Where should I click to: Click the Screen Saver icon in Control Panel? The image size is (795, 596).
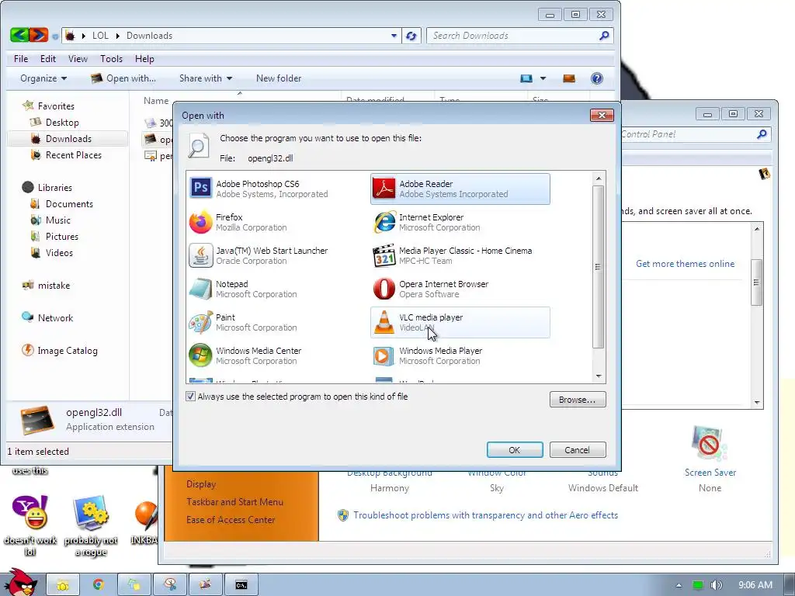click(x=710, y=444)
